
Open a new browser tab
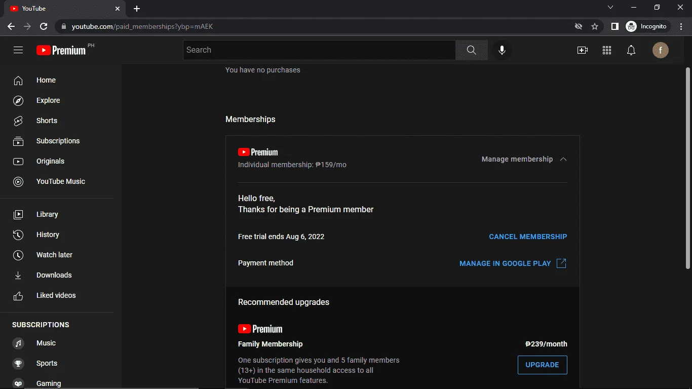(x=137, y=9)
